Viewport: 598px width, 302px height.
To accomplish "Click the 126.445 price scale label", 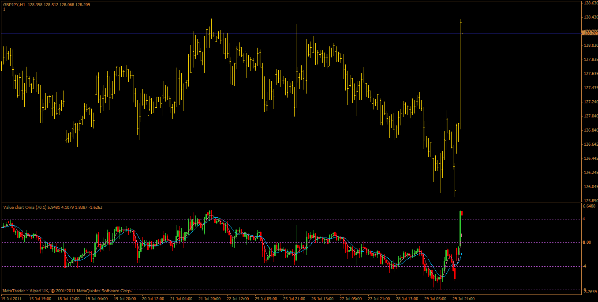I will (590, 158).
